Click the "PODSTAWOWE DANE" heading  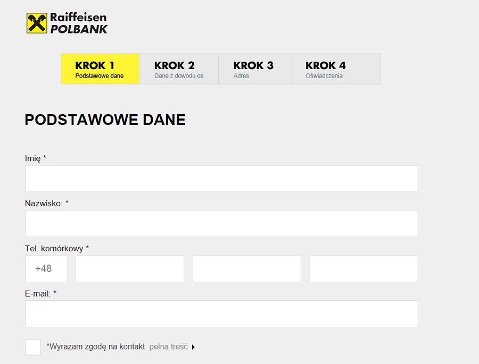pyautogui.click(x=105, y=120)
